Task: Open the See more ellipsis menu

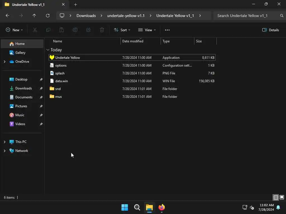Action: [167, 30]
